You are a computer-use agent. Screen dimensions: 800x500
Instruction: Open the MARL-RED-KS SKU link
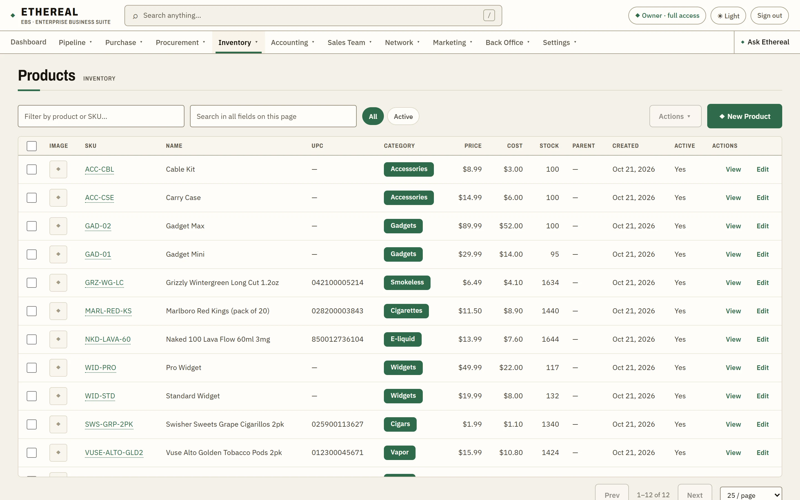108,311
